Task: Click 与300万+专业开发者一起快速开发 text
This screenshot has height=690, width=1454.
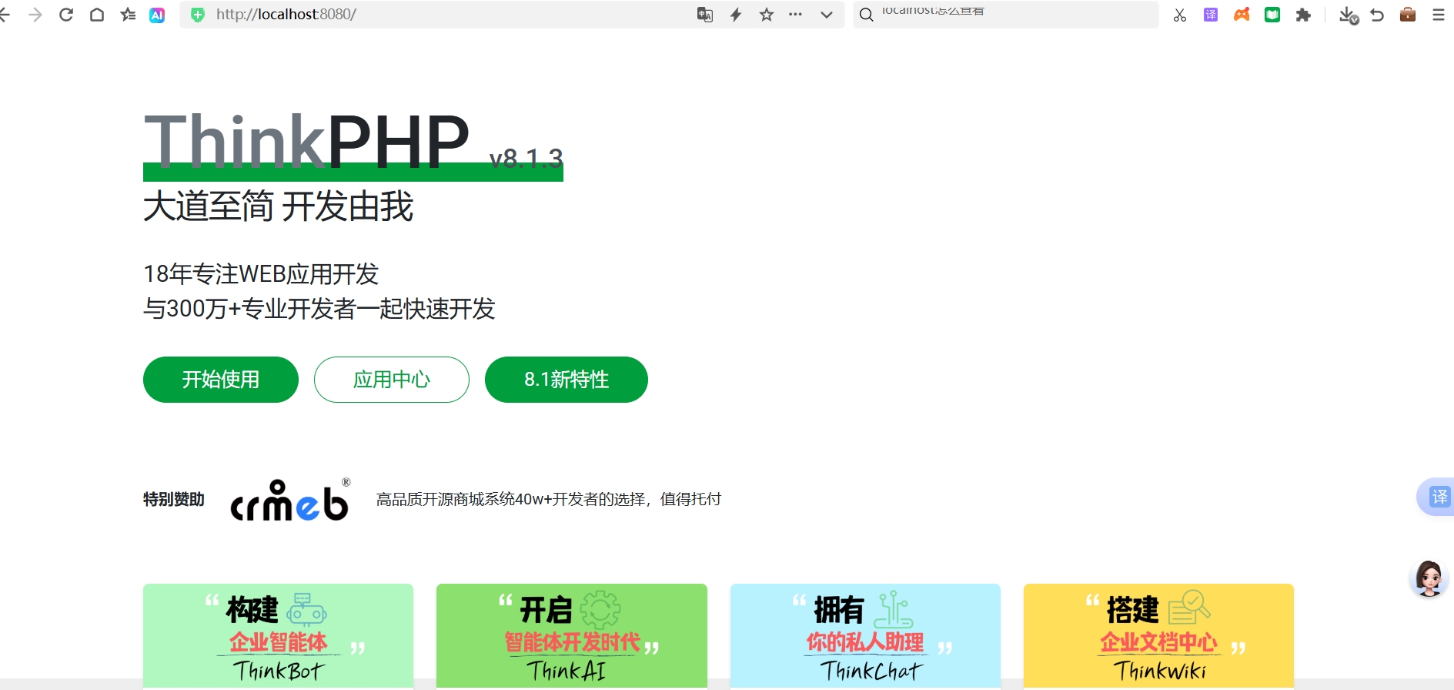Action: (x=319, y=309)
